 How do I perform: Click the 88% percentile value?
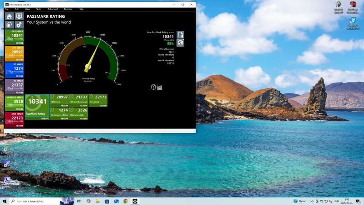(x=170, y=43)
